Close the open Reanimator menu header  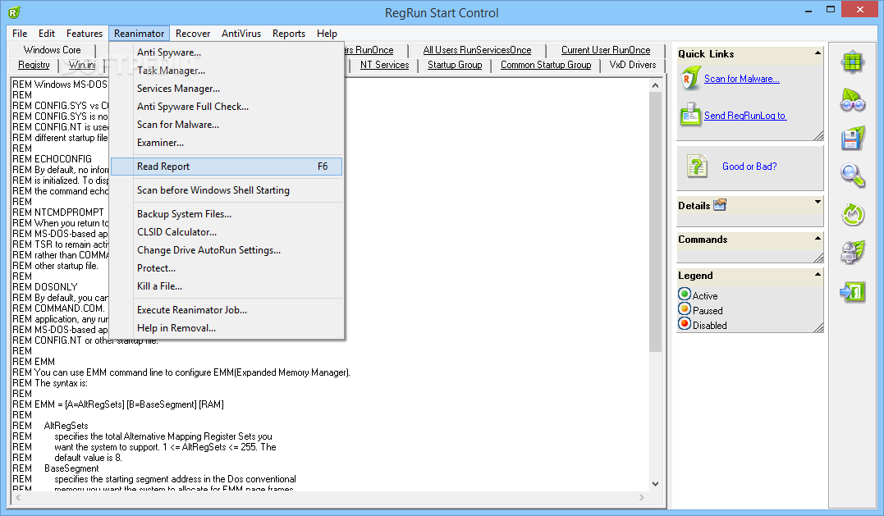[140, 34]
